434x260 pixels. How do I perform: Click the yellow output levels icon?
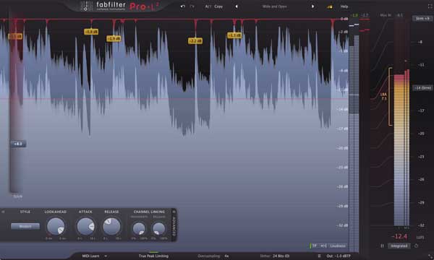coord(329,6)
